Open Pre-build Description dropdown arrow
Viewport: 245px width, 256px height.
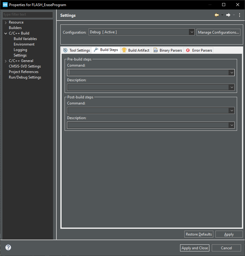click(x=232, y=87)
